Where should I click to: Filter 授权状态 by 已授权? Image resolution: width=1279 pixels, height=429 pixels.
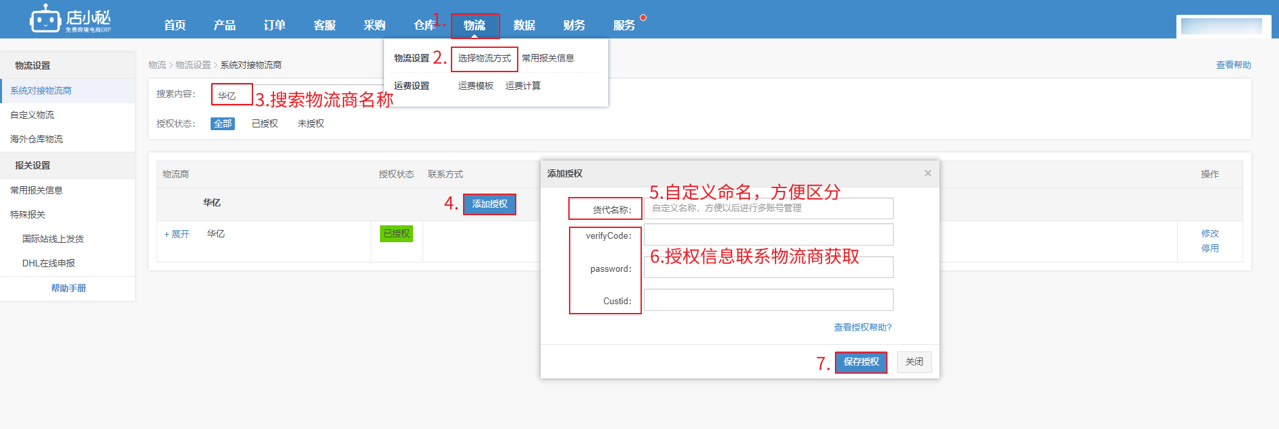coord(265,123)
